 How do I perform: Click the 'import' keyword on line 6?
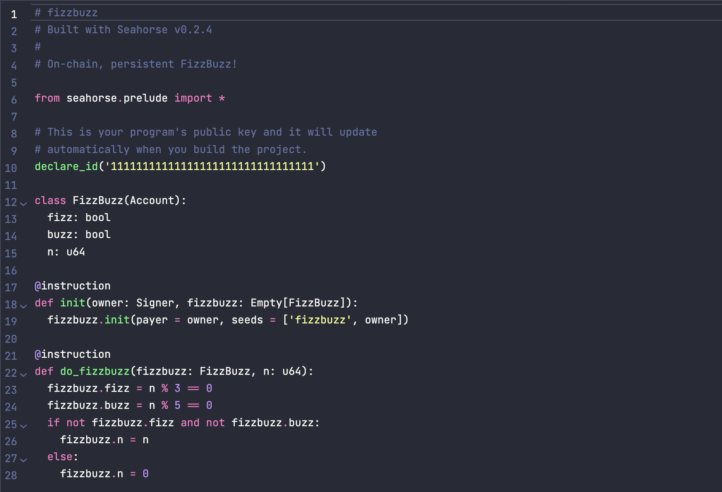[x=193, y=98]
